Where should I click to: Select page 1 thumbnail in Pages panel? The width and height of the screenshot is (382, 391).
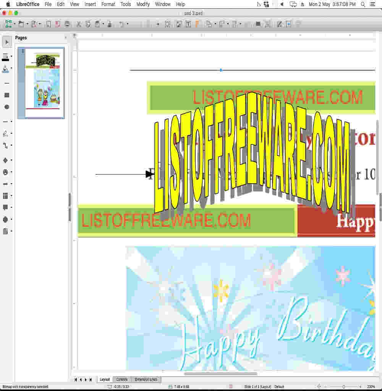point(41,83)
